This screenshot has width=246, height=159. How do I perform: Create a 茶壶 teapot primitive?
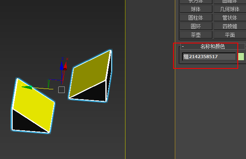click(x=196, y=35)
